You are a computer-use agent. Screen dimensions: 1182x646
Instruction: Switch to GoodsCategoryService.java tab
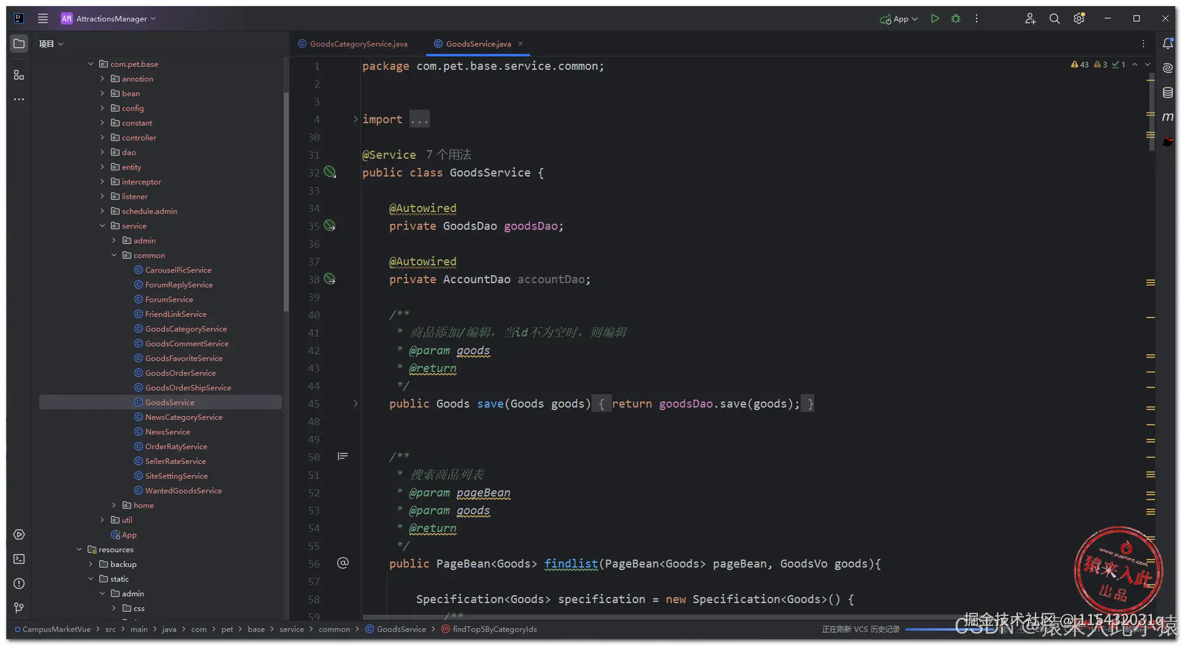[353, 44]
